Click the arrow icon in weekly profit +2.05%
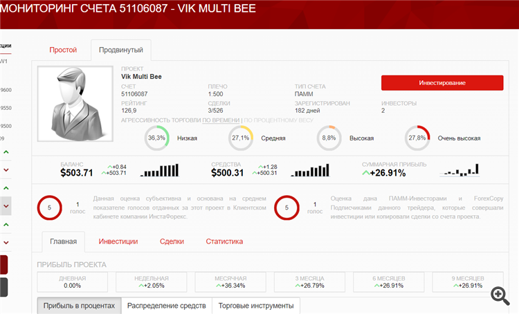 pos(141,286)
